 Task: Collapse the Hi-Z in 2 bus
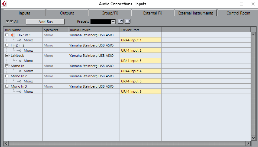7,45
